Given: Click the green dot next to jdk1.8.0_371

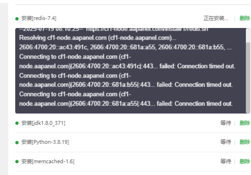Looking at the screenshot, I should point(17,123).
